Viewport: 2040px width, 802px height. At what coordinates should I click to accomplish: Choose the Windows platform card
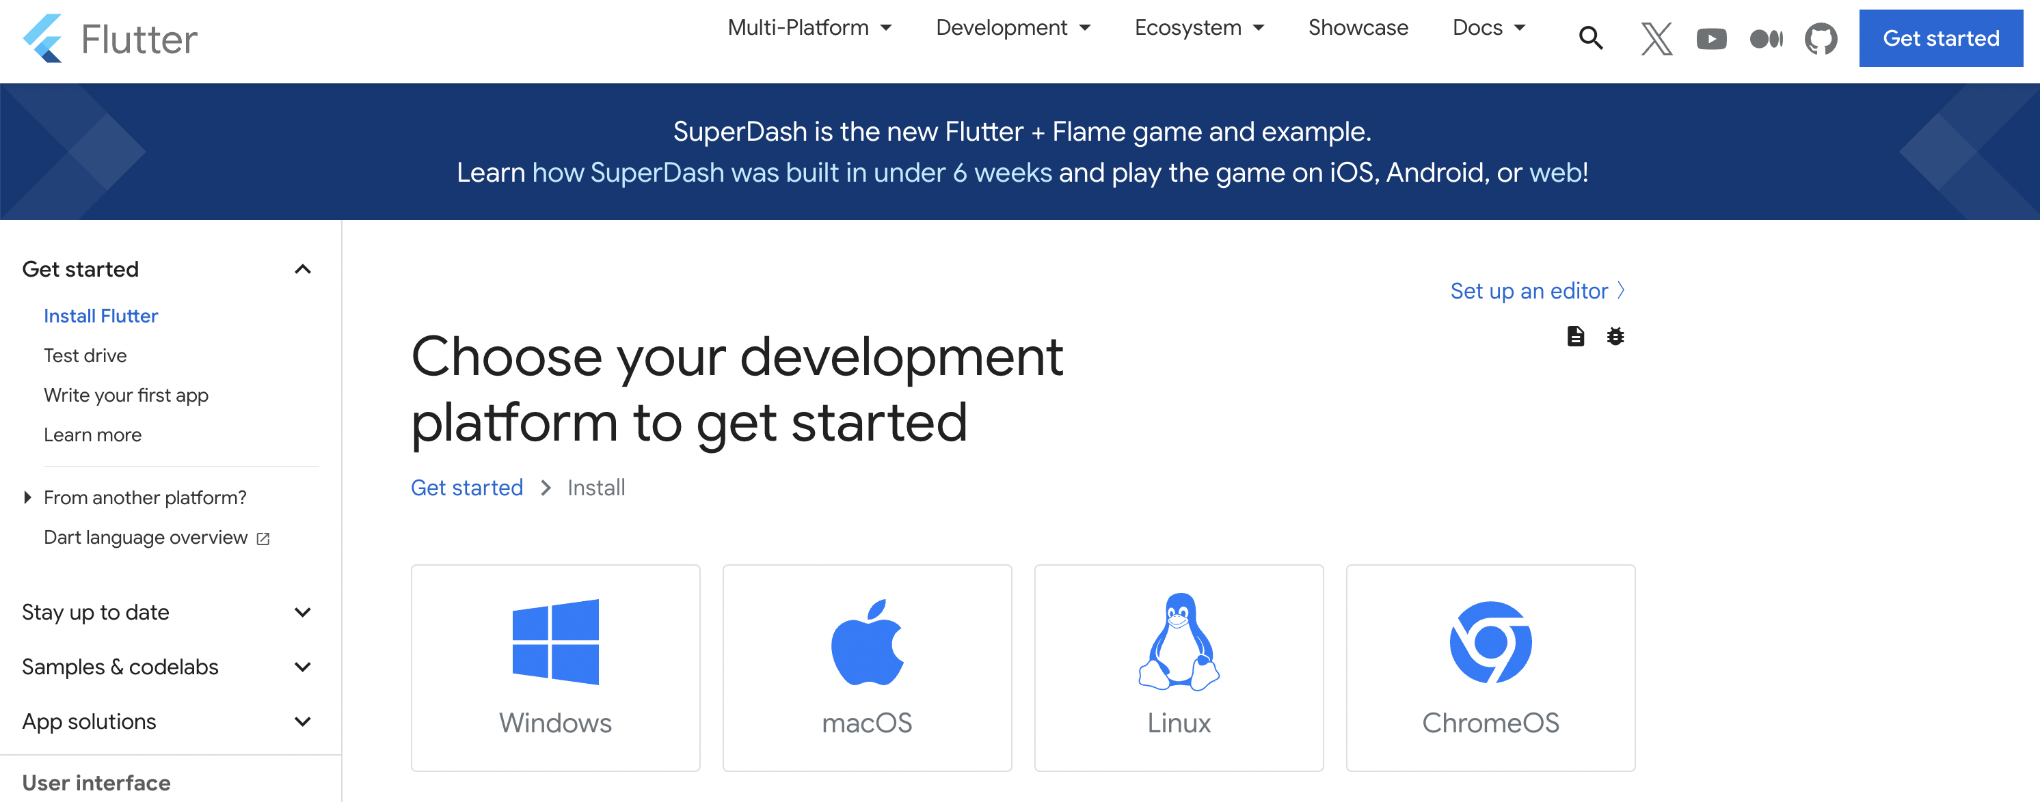point(555,667)
